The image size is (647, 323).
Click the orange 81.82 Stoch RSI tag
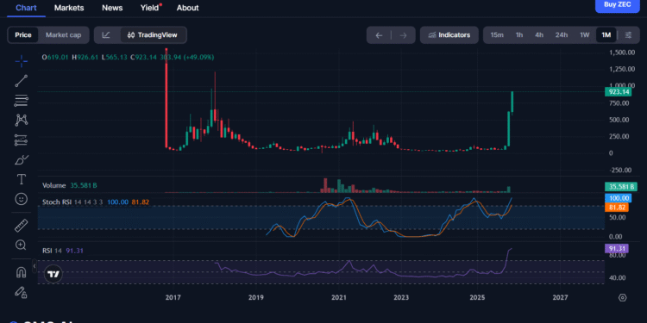pyautogui.click(x=617, y=208)
